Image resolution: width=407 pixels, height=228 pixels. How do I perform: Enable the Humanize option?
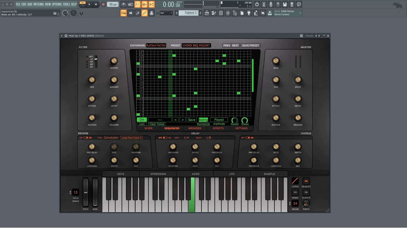(x=203, y=124)
